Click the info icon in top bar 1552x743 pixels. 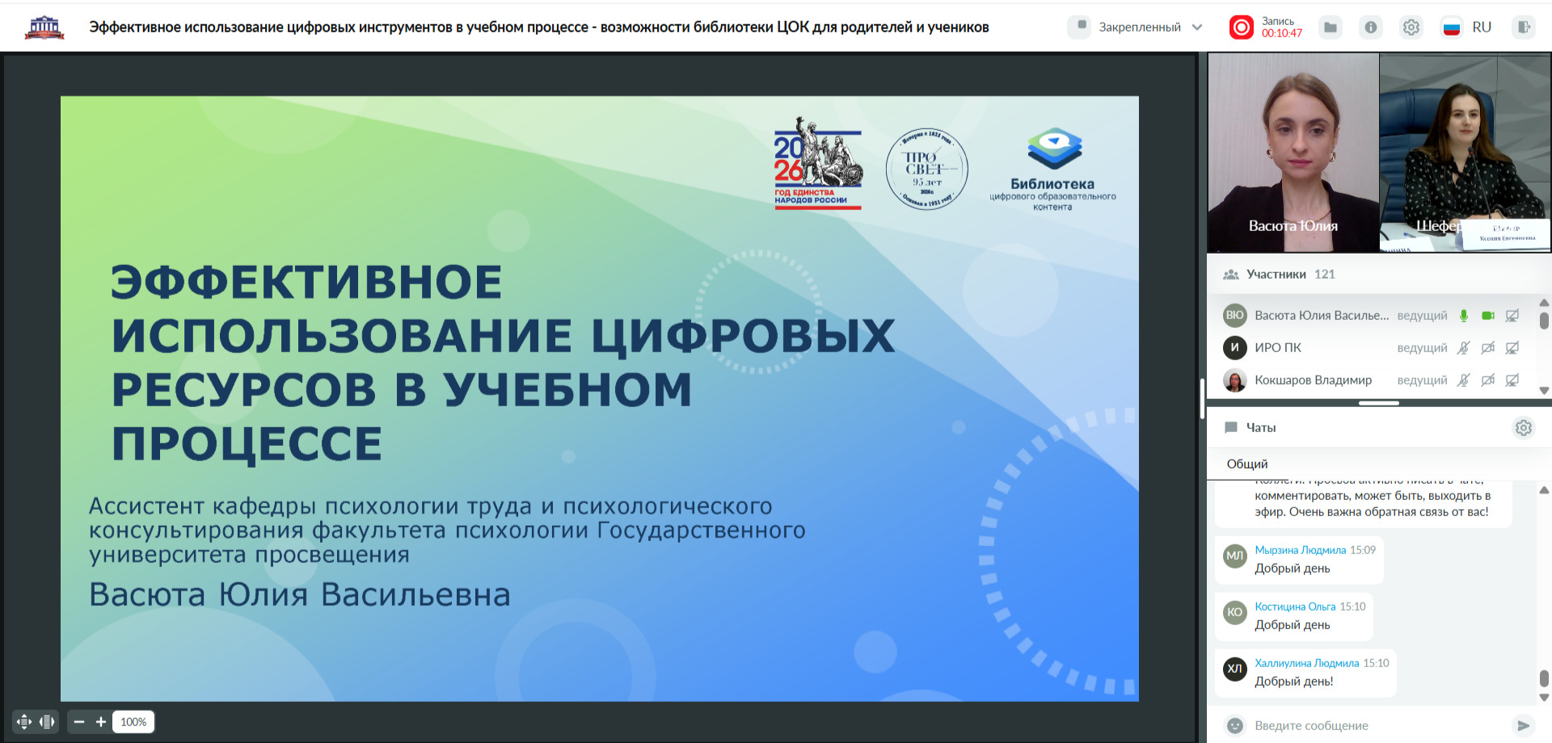[x=1371, y=27]
